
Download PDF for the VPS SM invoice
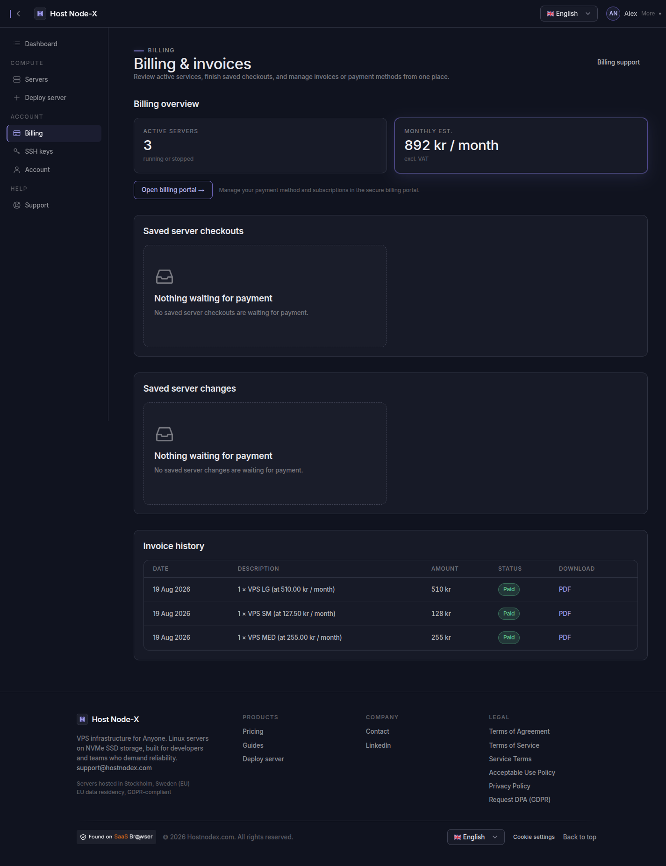[565, 614]
